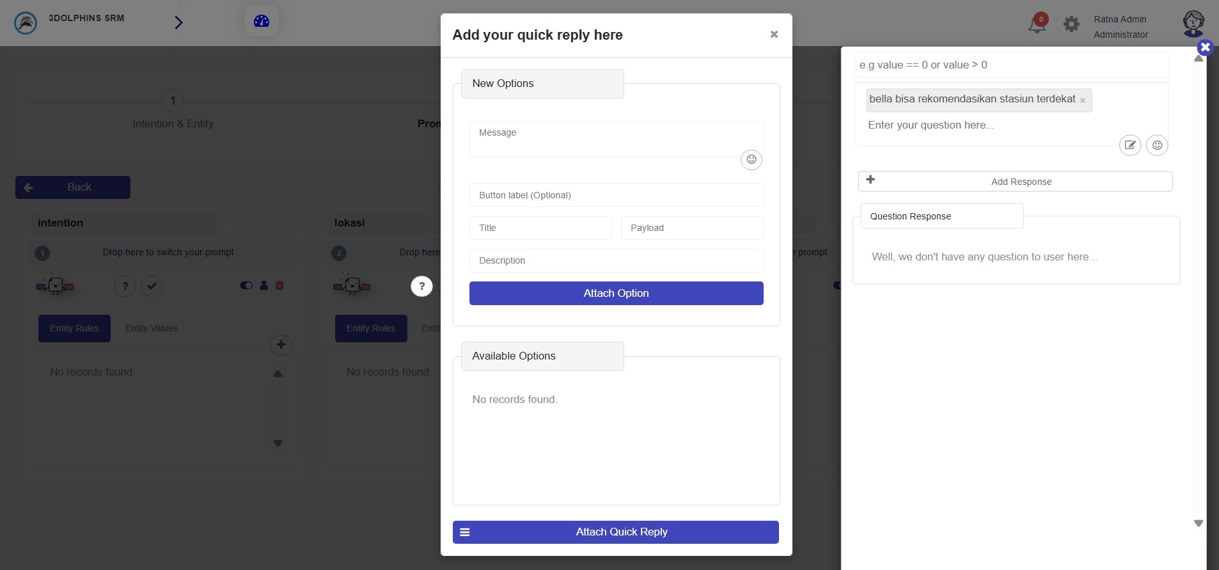Switch to the Entity Values tab
This screenshot has height=570, width=1219.
point(152,328)
